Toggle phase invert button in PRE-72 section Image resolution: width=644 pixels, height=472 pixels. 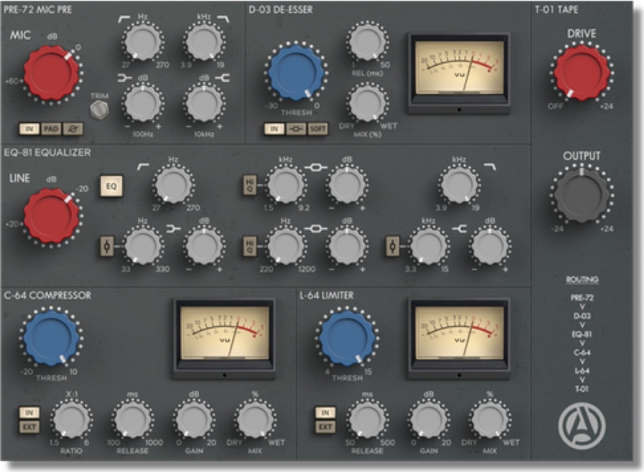[x=74, y=129]
